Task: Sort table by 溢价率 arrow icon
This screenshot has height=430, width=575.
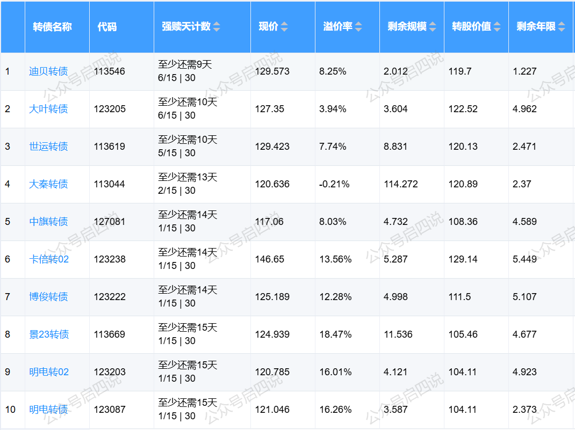Action: (358, 27)
